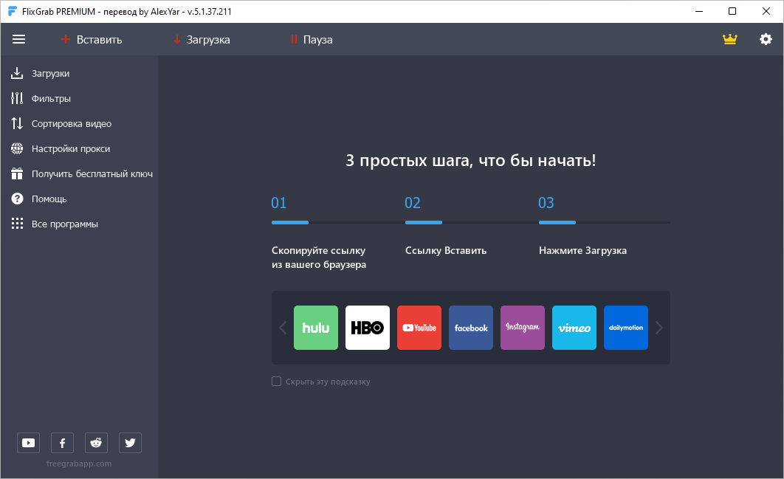Click the premium crown icon
Screen dimensions: 784x479
pos(730,39)
